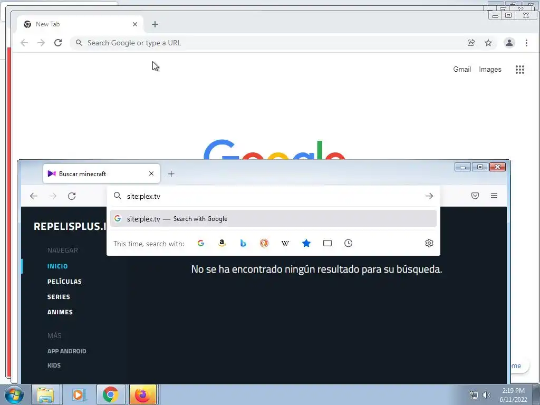This screenshot has width=540, height=405.
Task: Search bookmarks with the star icon
Action: pyautogui.click(x=306, y=243)
